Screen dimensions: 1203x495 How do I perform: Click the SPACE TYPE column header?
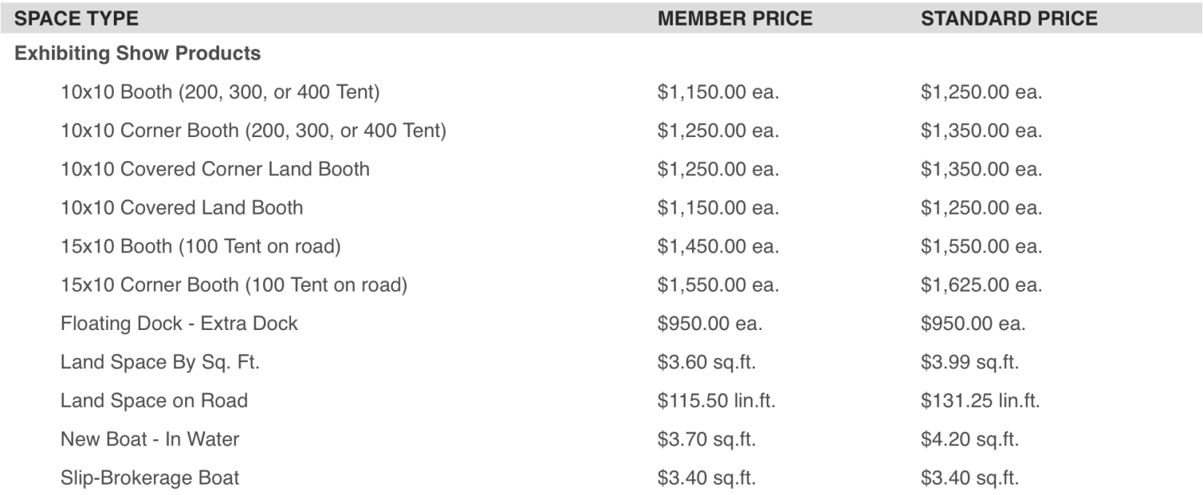coord(76,18)
